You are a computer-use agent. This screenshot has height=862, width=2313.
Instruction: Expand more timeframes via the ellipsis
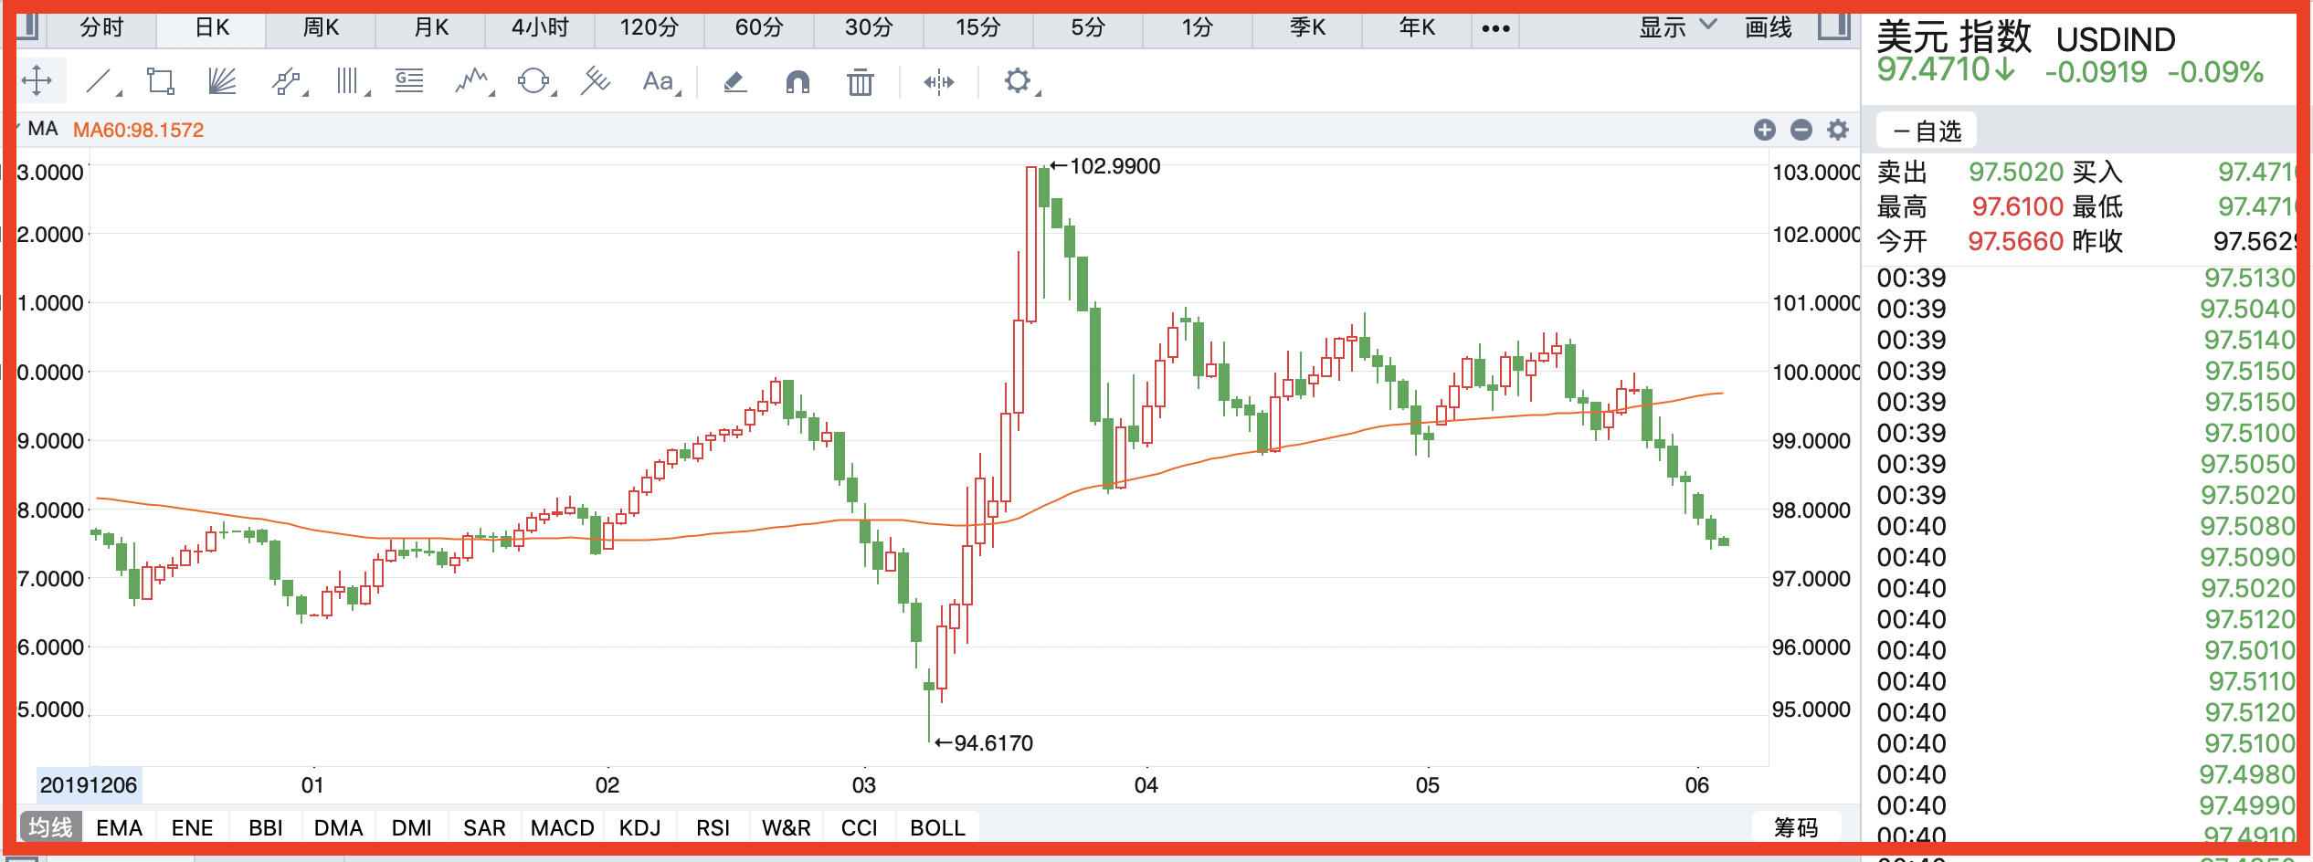pyautogui.click(x=1495, y=28)
